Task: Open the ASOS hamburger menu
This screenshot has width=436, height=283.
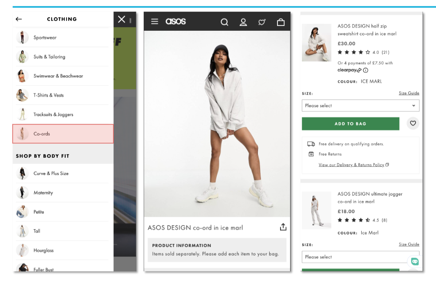Action: click(155, 21)
